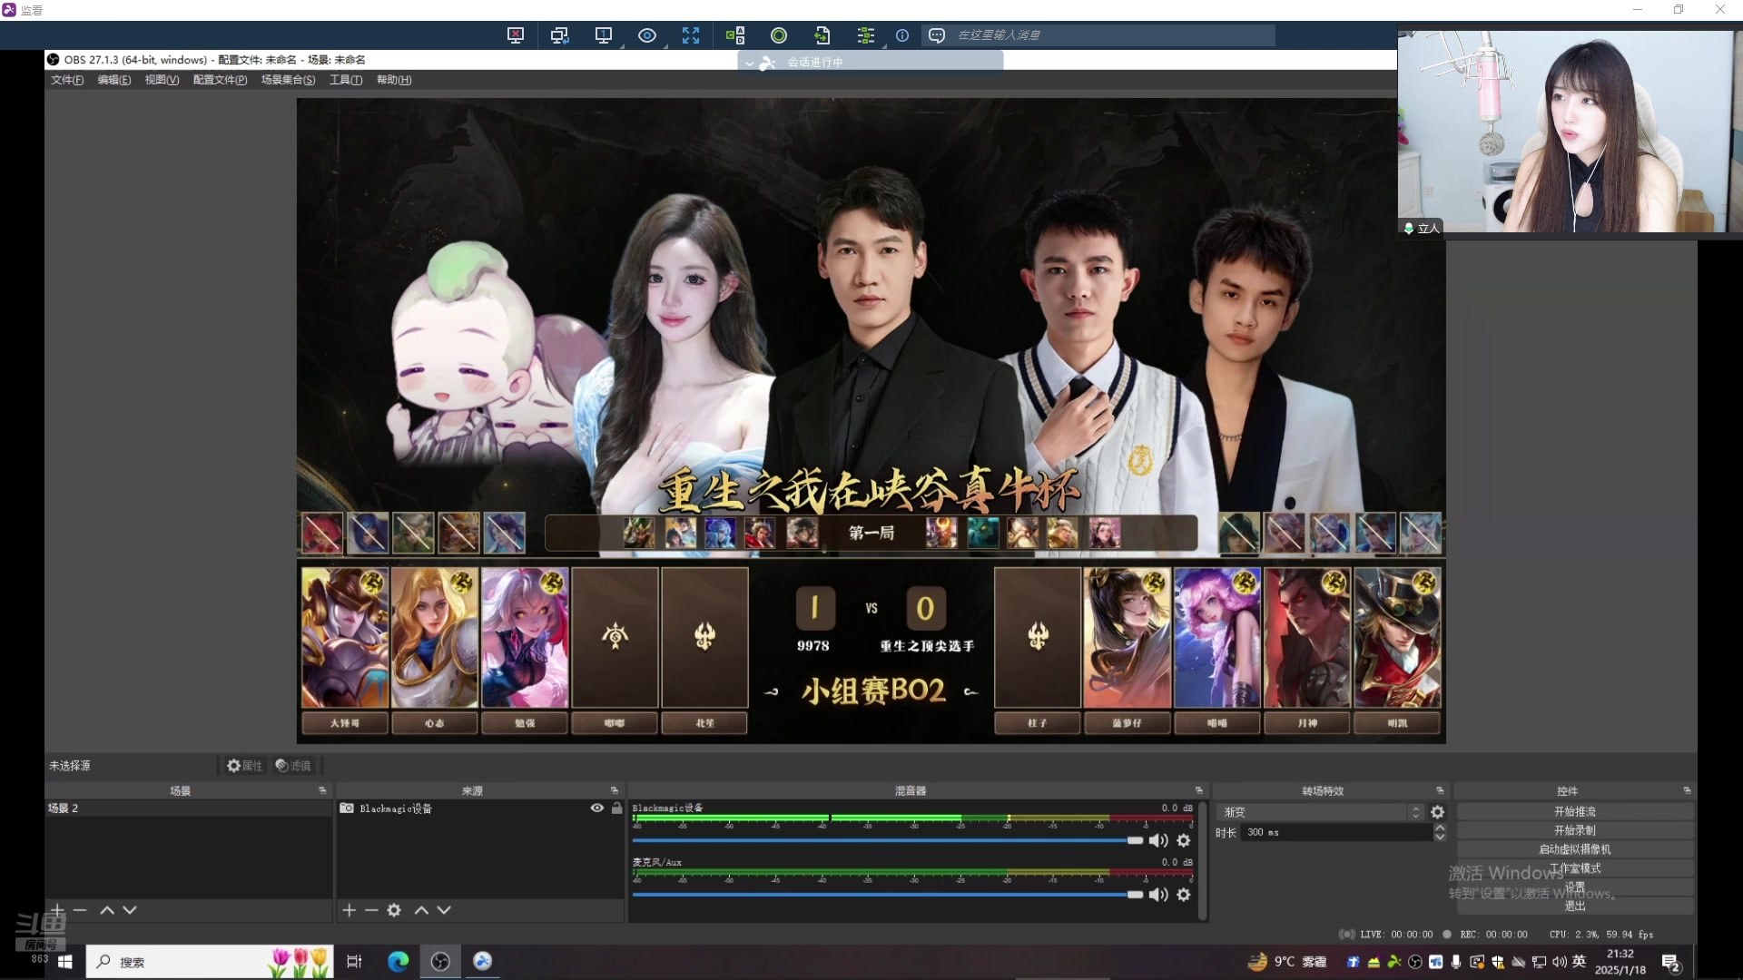Open the 工具(T) menu
The image size is (1743, 980).
coord(346,80)
